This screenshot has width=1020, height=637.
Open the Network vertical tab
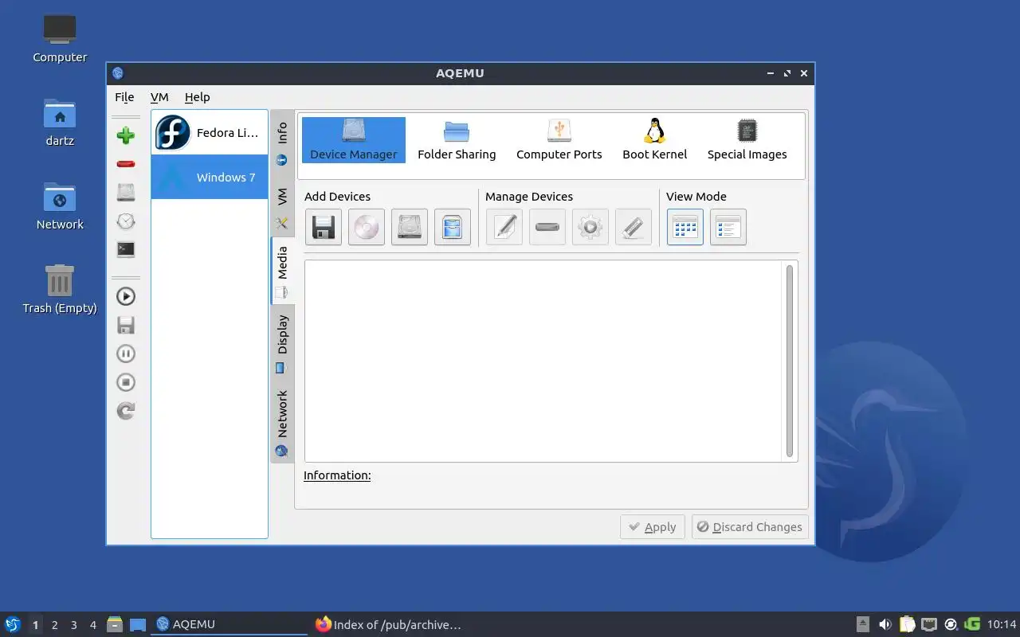282,422
